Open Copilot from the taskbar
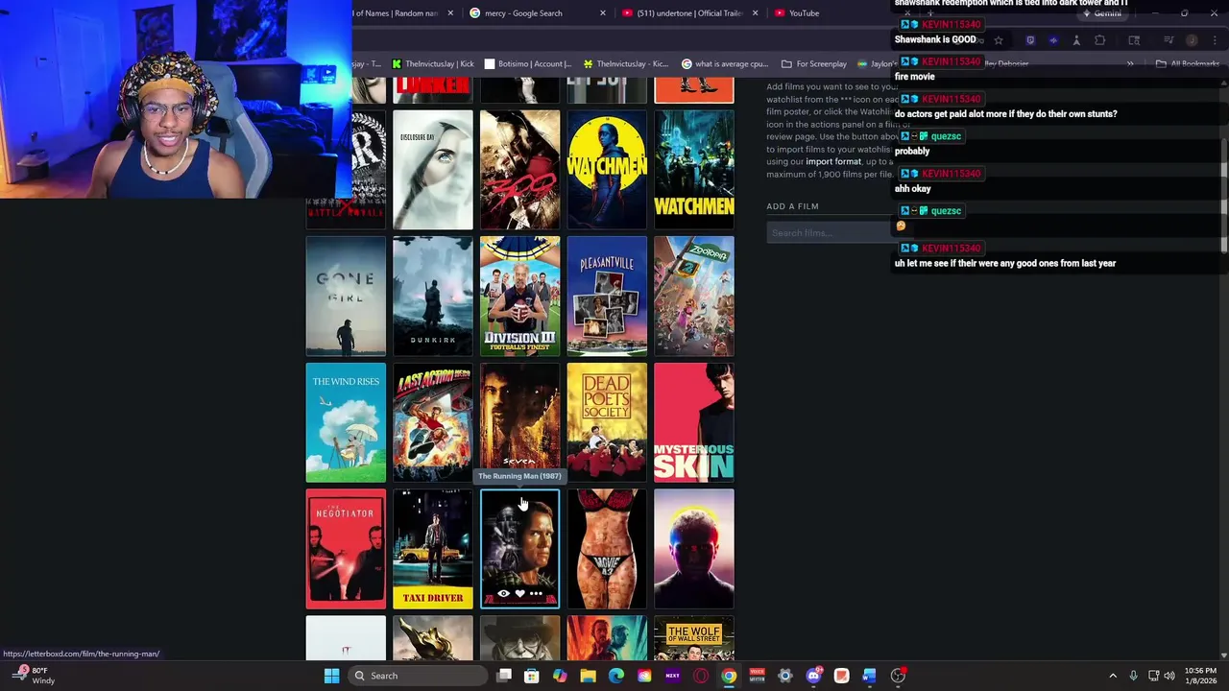Image resolution: width=1229 pixels, height=691 pixels. coord(560,676)
